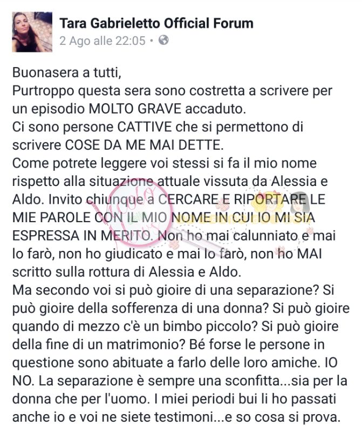Image resolution: width=362 pixels, height=426 pixels.
Task: Click the phrase "della fine di un matrimonio?"
Action: click(99, 344)
